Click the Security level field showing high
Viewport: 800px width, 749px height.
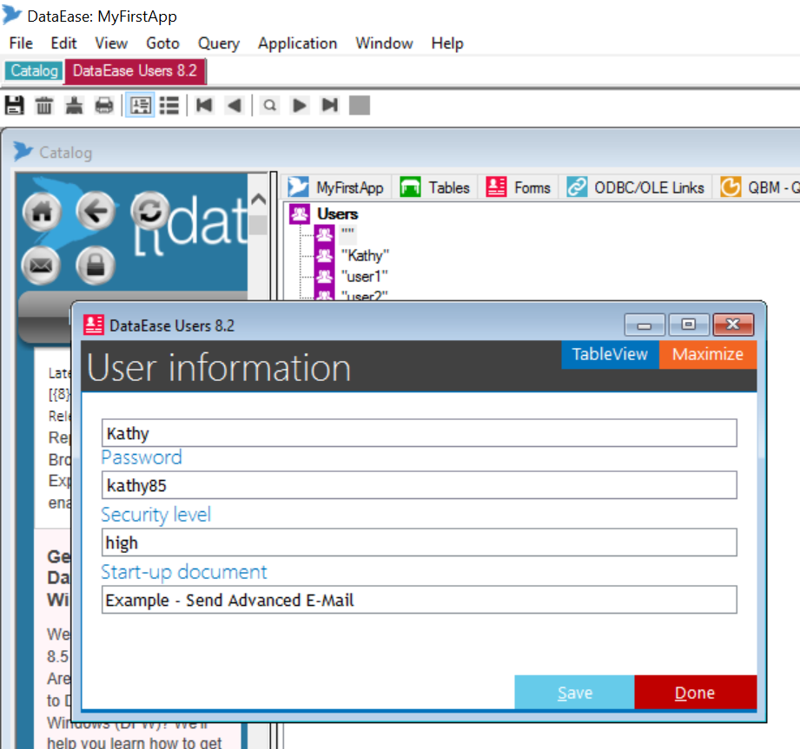pyautogui.click(x=420, y=542)
